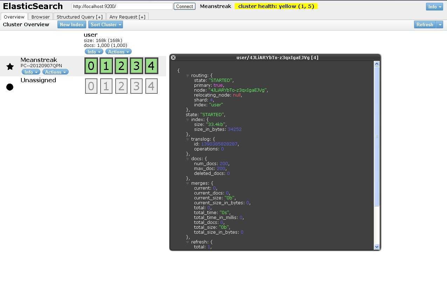447x297 pixels.
Task: Click the Connect button
Action: pyautogui.click(x=185, y=6)
